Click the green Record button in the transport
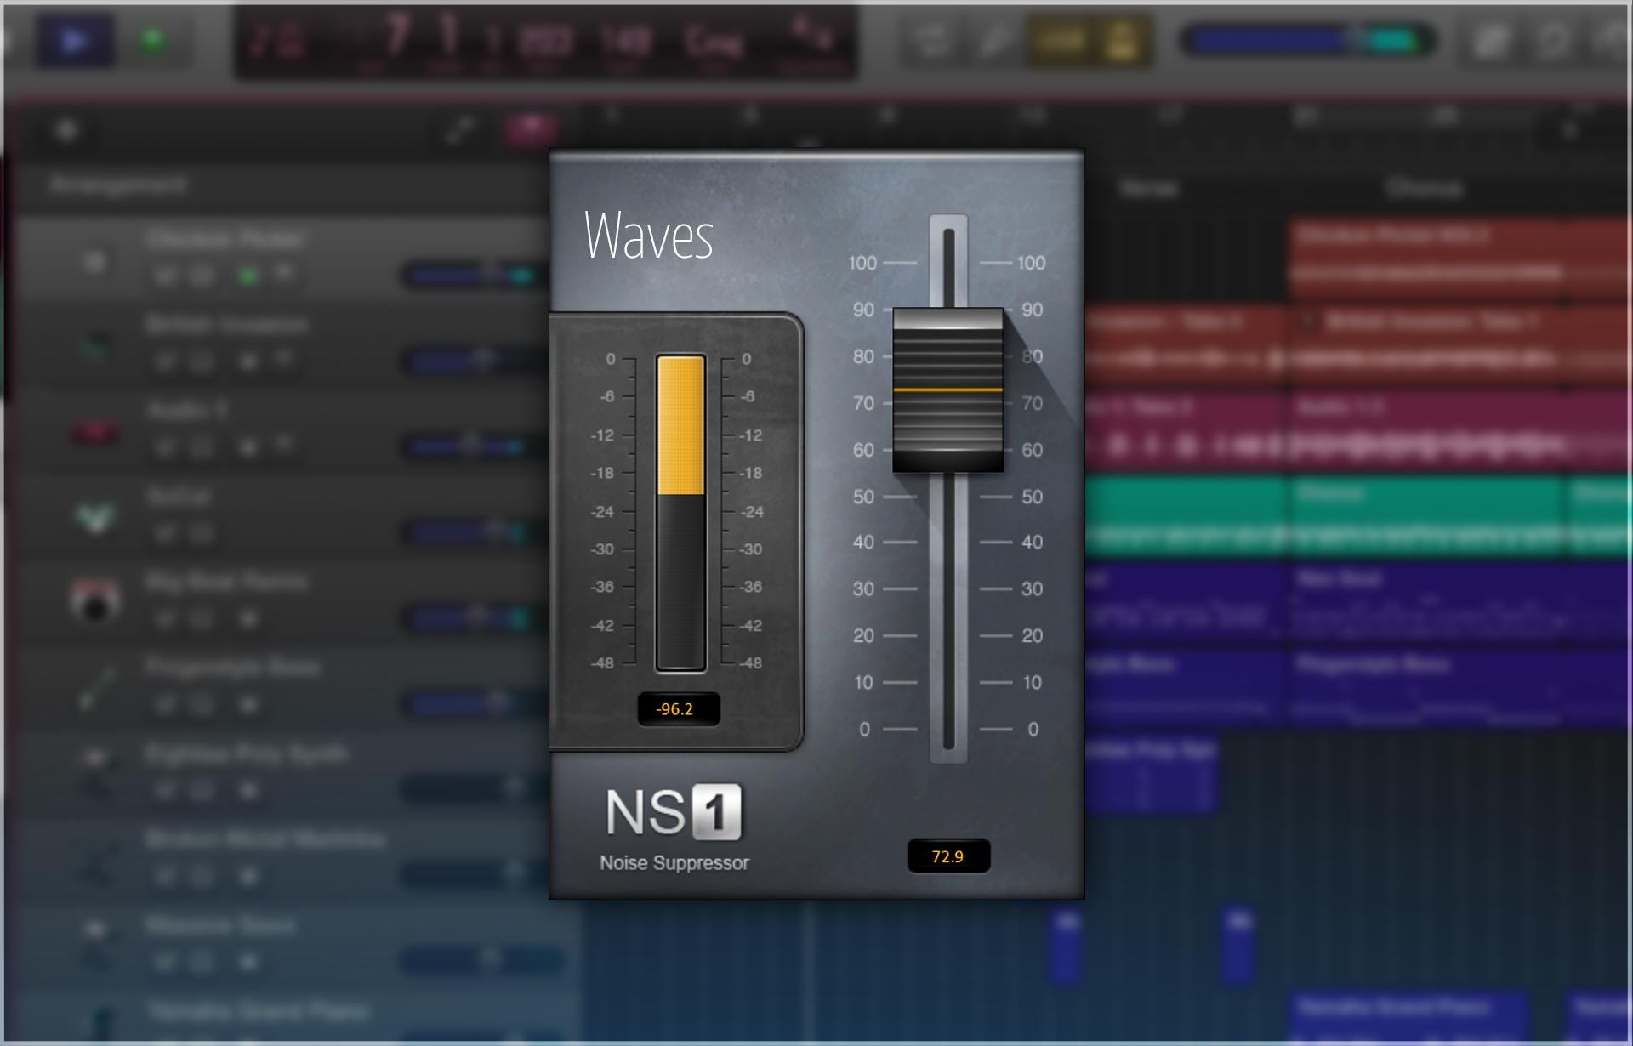 tap(153, 40)
